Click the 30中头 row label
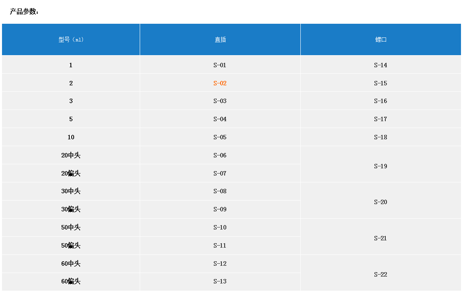The height and width of the screenshot is (306, 463). click(71, 191)
